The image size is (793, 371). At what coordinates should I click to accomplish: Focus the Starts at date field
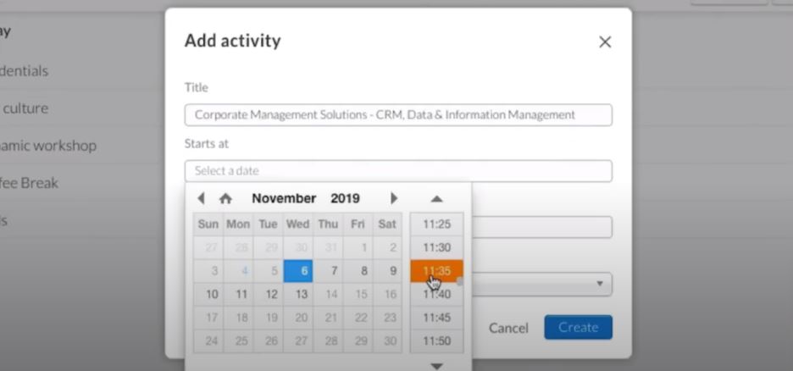pyautogui.click(x=398, y=170)
